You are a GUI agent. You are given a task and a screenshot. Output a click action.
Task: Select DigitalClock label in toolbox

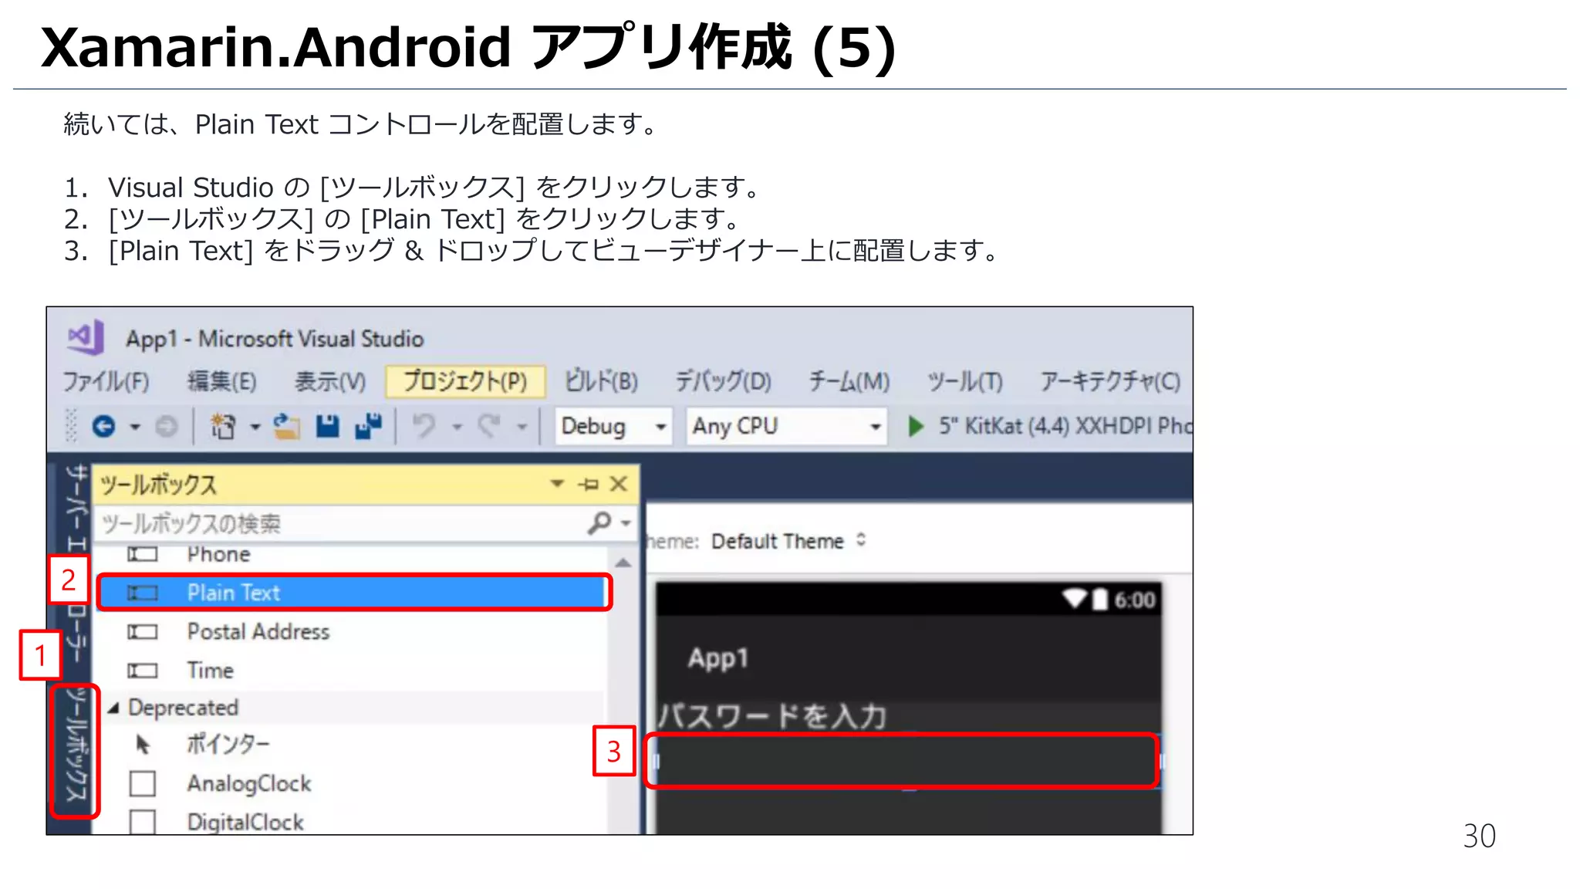245,822
